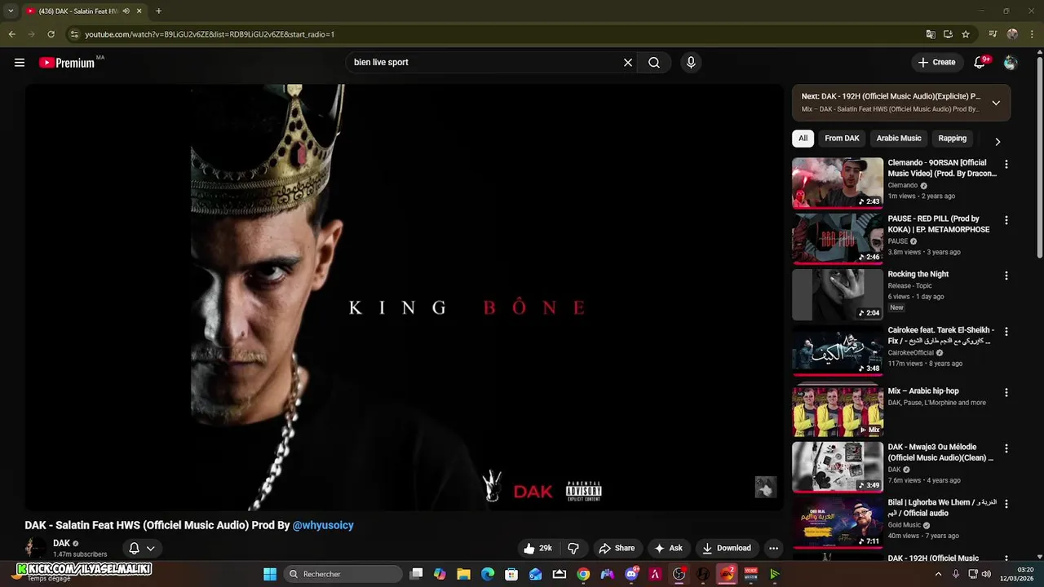Open browser profile avatar
The width and height of the screenshot is (1044, 587).
1012,34
